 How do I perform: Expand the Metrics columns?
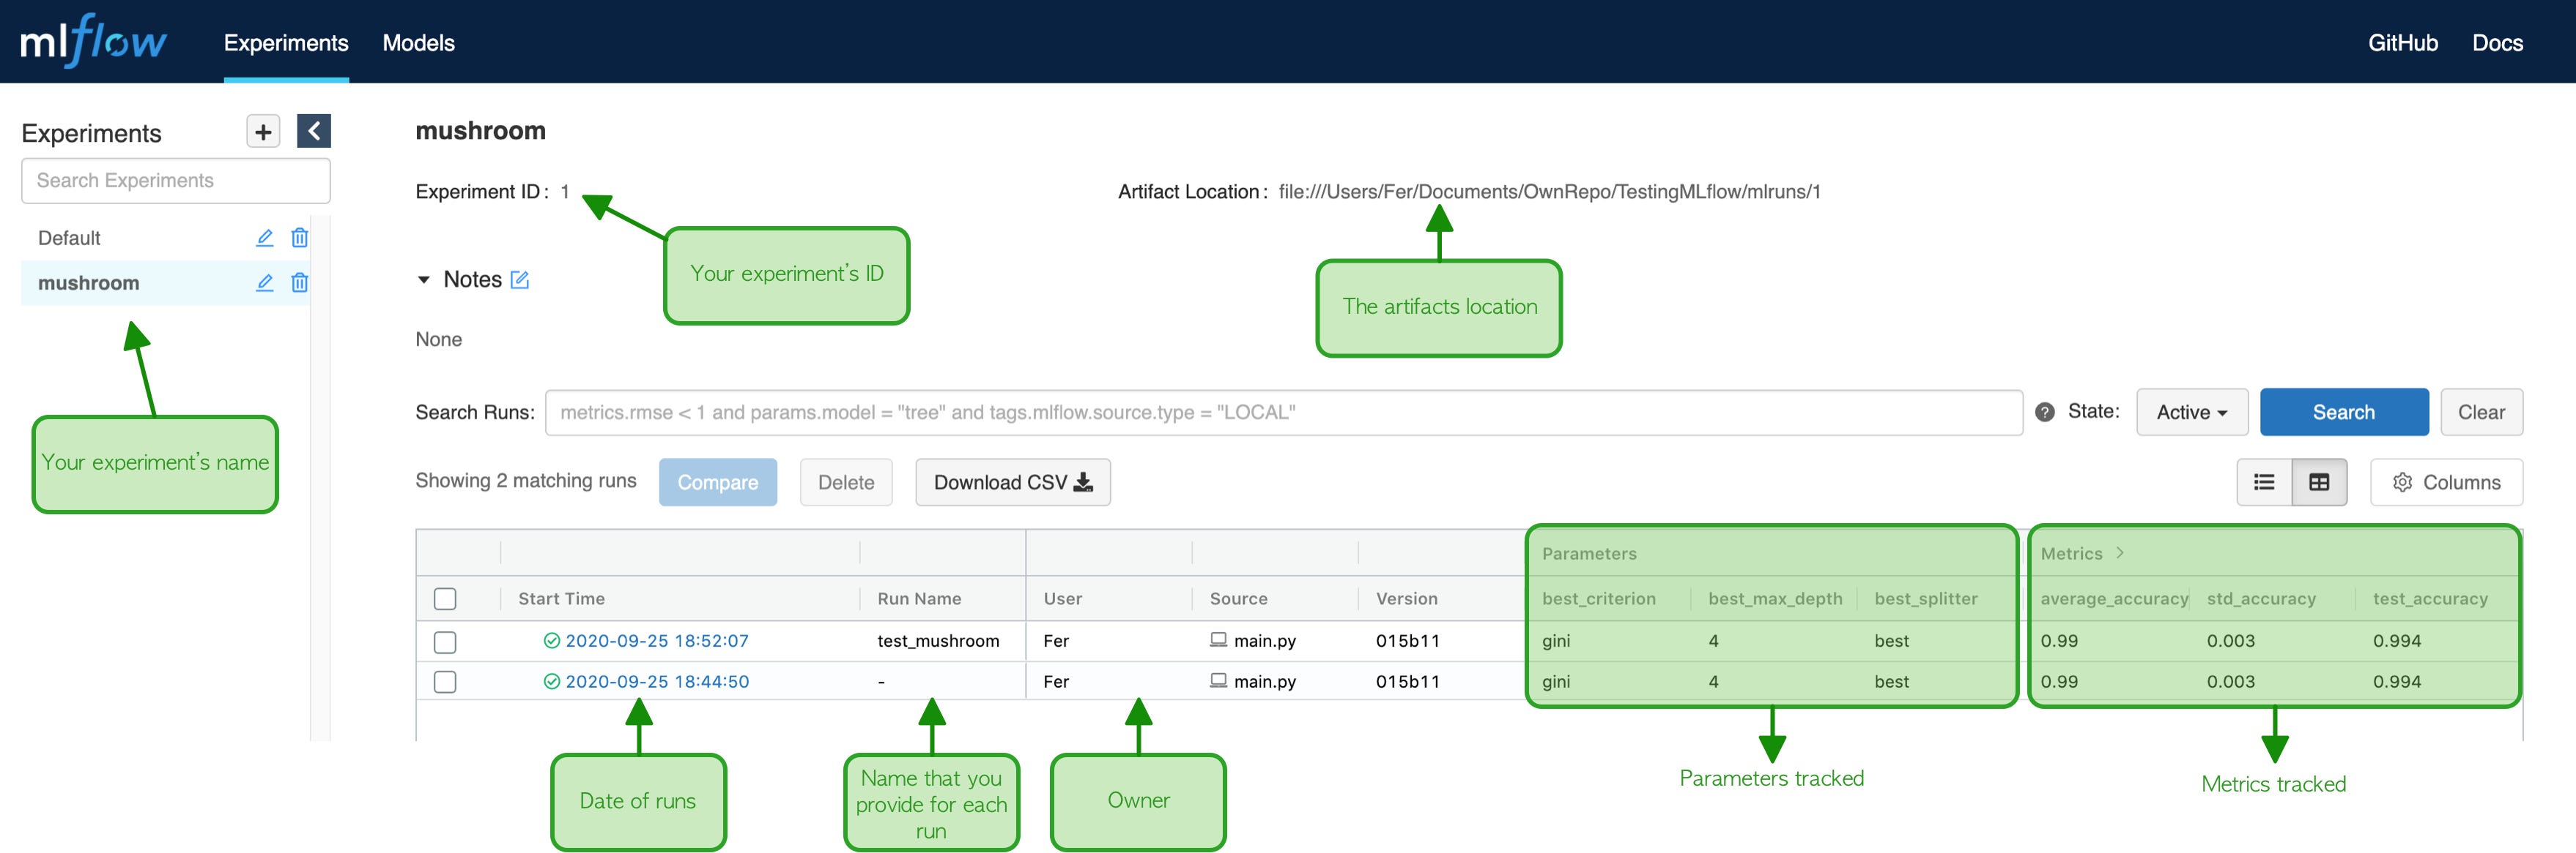tap(2119, 552)
